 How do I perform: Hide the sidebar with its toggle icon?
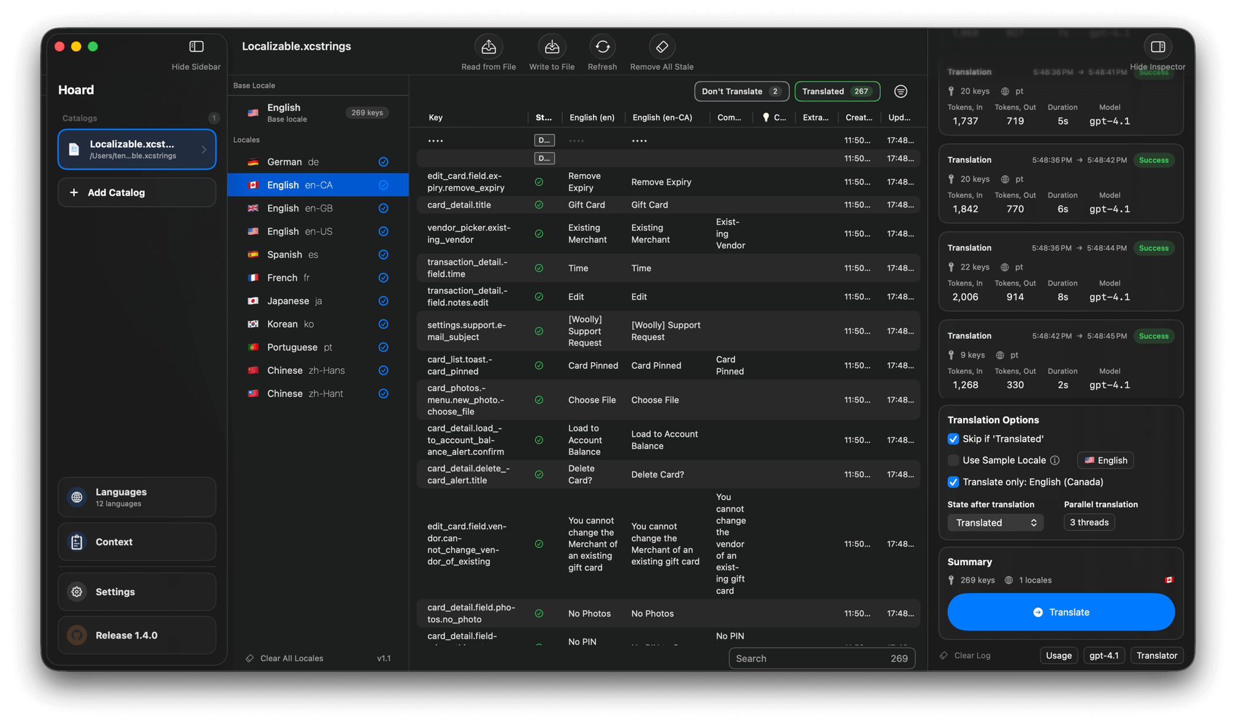pyautogui.click(x=196, y=47)
